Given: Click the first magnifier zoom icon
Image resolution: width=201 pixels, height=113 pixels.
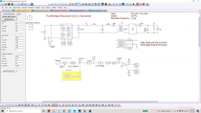Looking at the screenshot, I should click(83, 4).
